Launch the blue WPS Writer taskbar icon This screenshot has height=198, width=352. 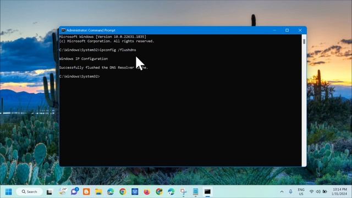pos(135,192)
